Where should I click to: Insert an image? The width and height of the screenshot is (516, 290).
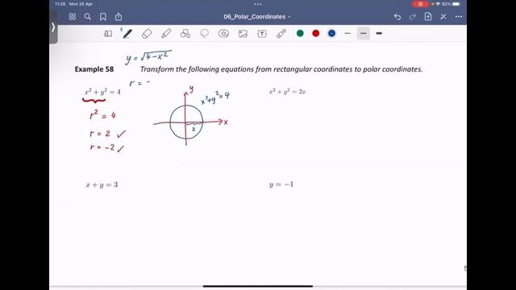243,34
